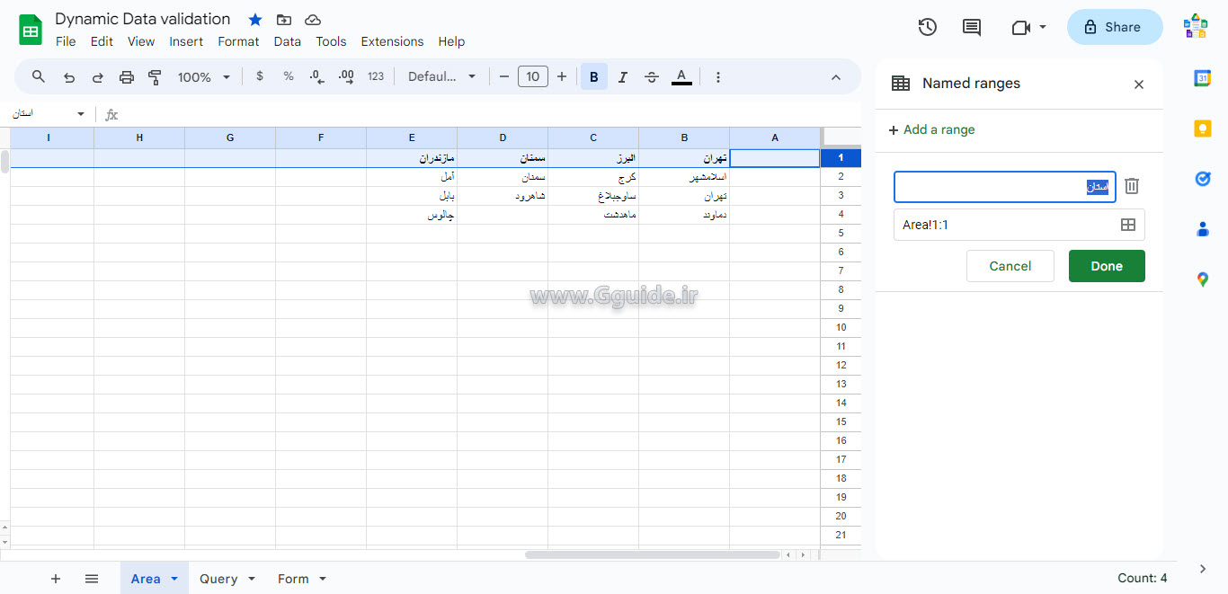Click the paint format roller icon
The image size is (1228, 594).
tap(155, 77)
